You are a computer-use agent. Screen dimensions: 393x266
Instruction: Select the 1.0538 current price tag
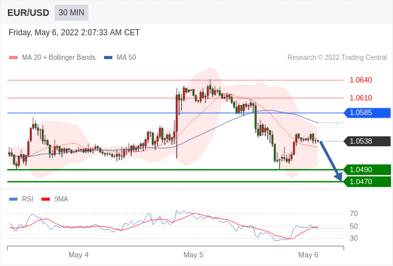(x=368, y=142)
